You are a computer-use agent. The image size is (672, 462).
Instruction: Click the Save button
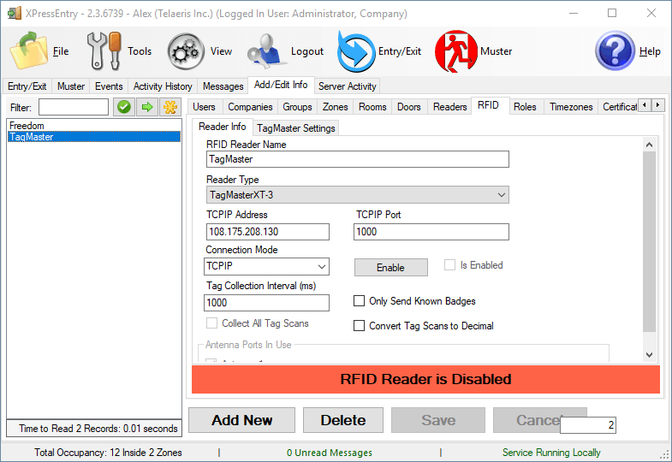click(x=438, y=420)
